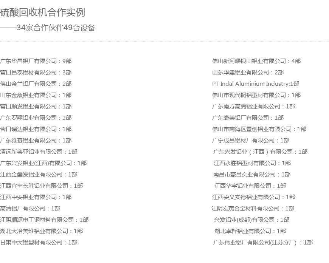Select the entry 兴发铝业(成都)有限公司：1部

click(251, 220)
